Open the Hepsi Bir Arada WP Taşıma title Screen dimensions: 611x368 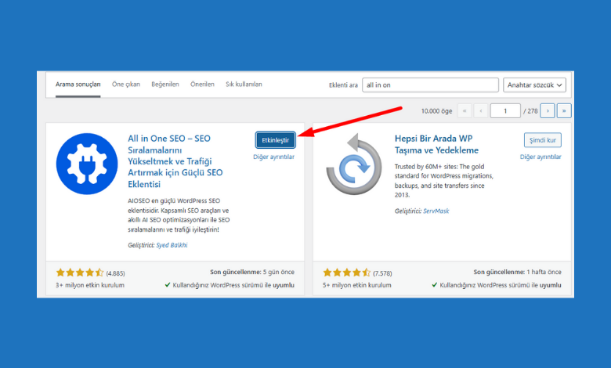click(x=436, y=145)
